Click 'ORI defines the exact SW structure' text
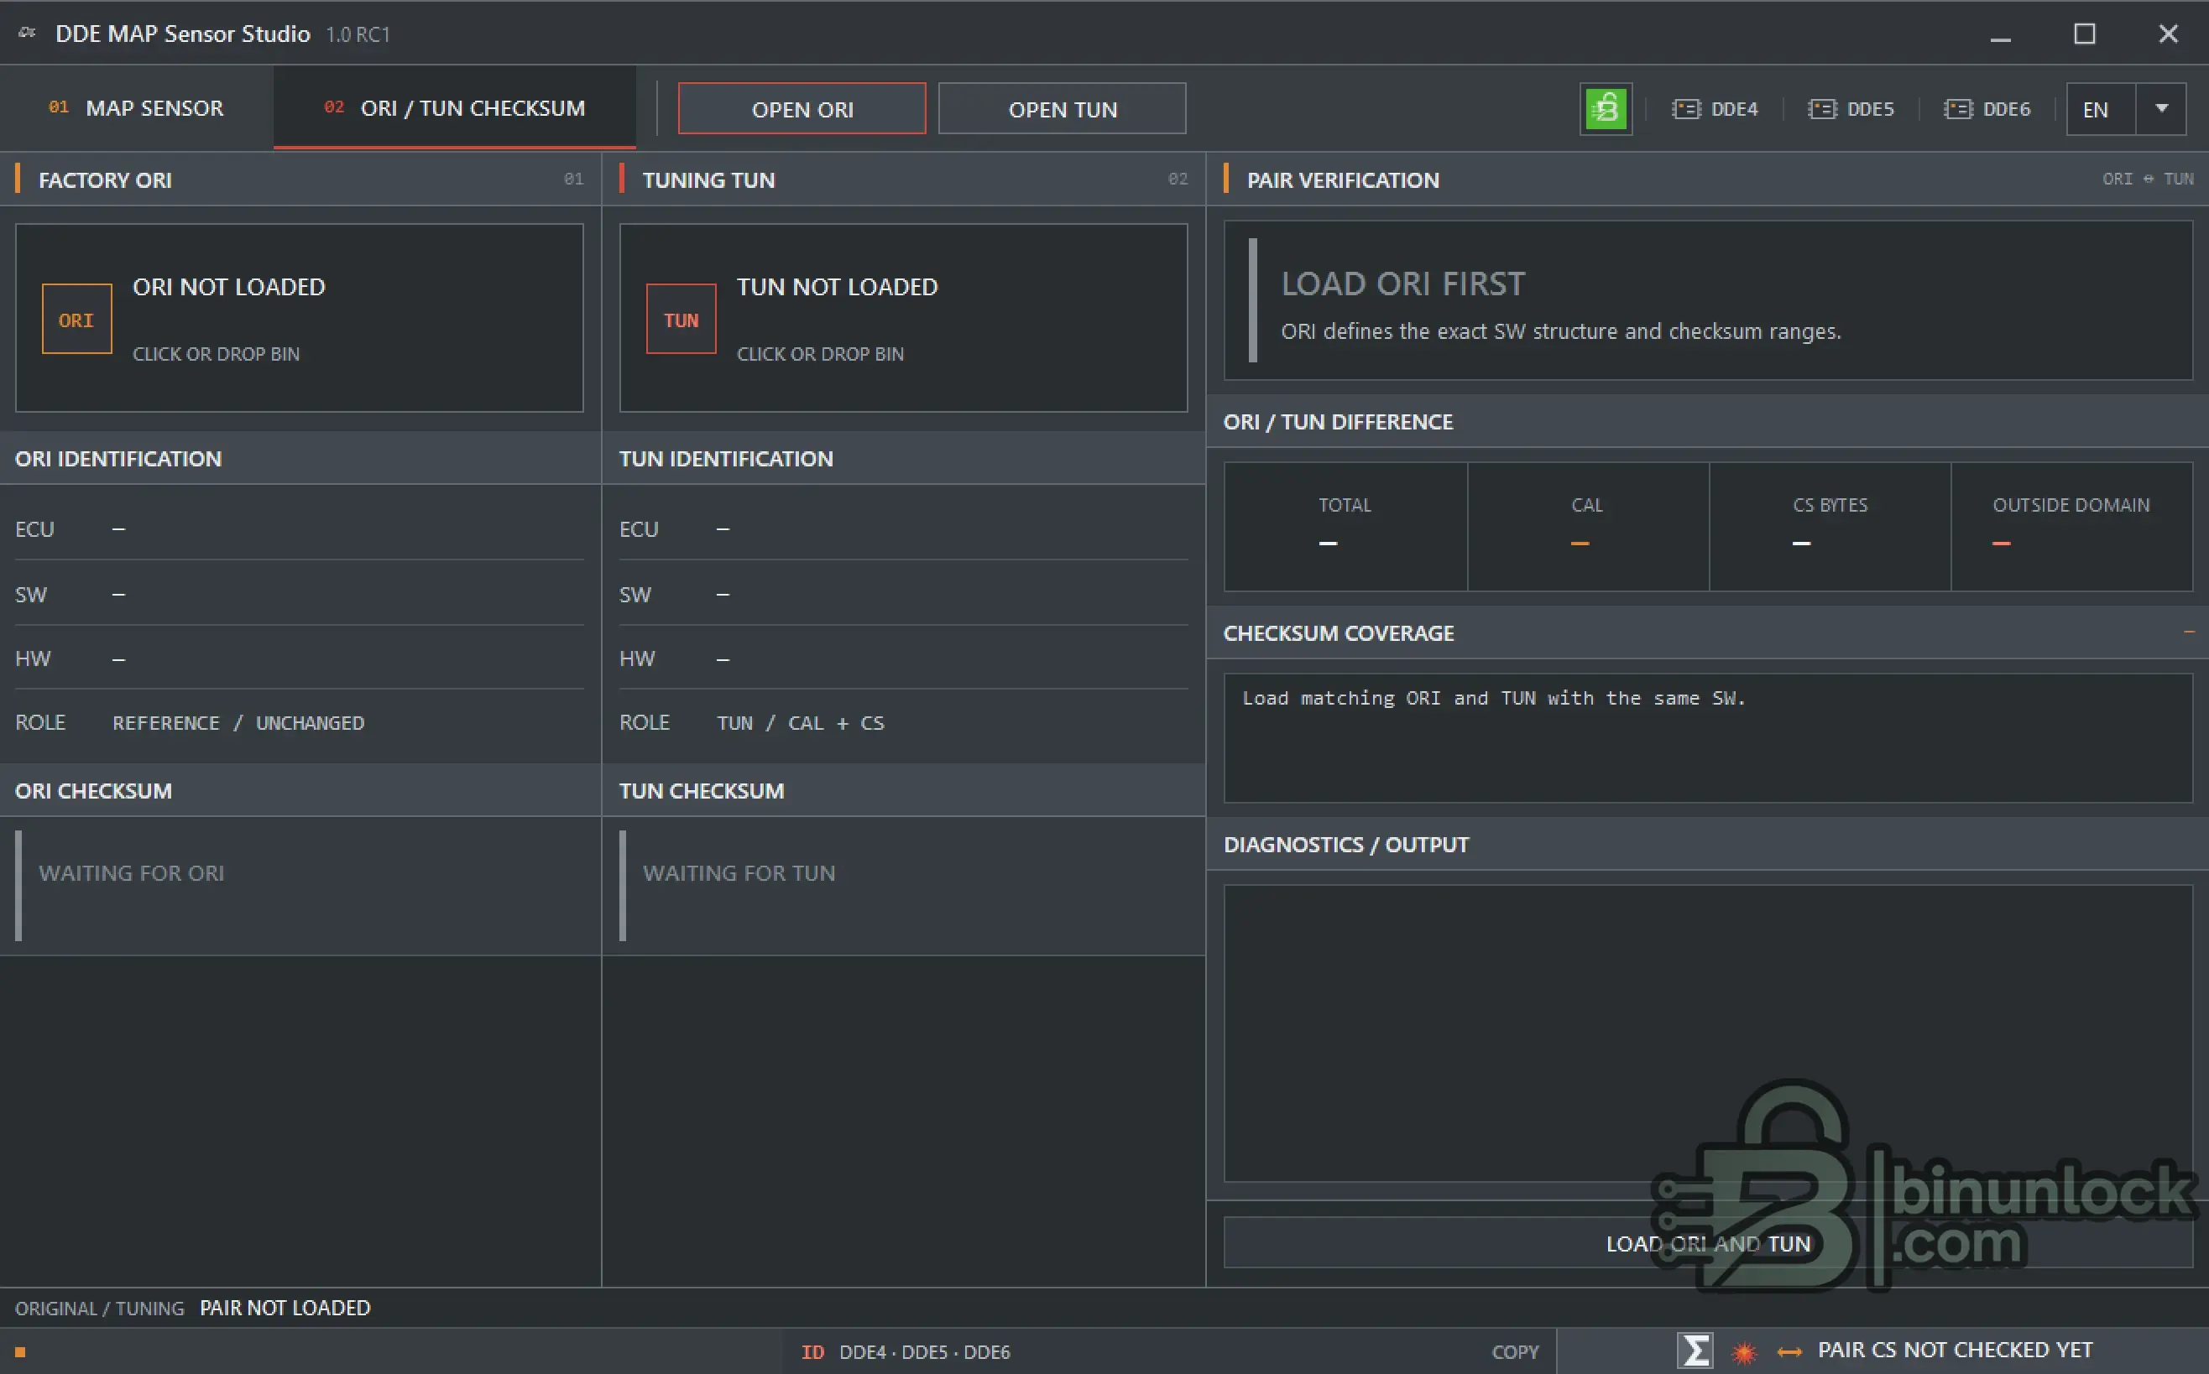 1561,330
